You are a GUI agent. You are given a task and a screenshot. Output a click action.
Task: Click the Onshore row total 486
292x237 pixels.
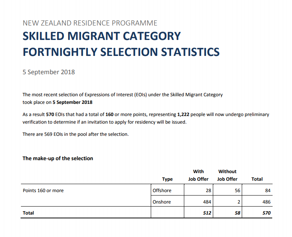(x=266, y=202)
